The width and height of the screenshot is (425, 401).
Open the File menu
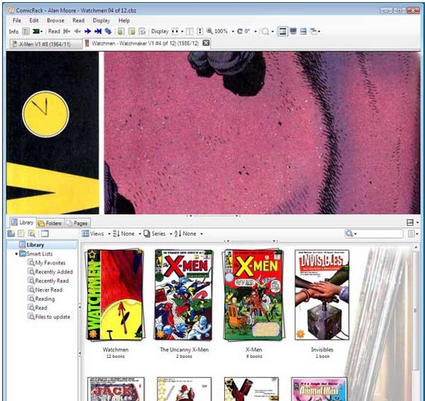(17, 20)
